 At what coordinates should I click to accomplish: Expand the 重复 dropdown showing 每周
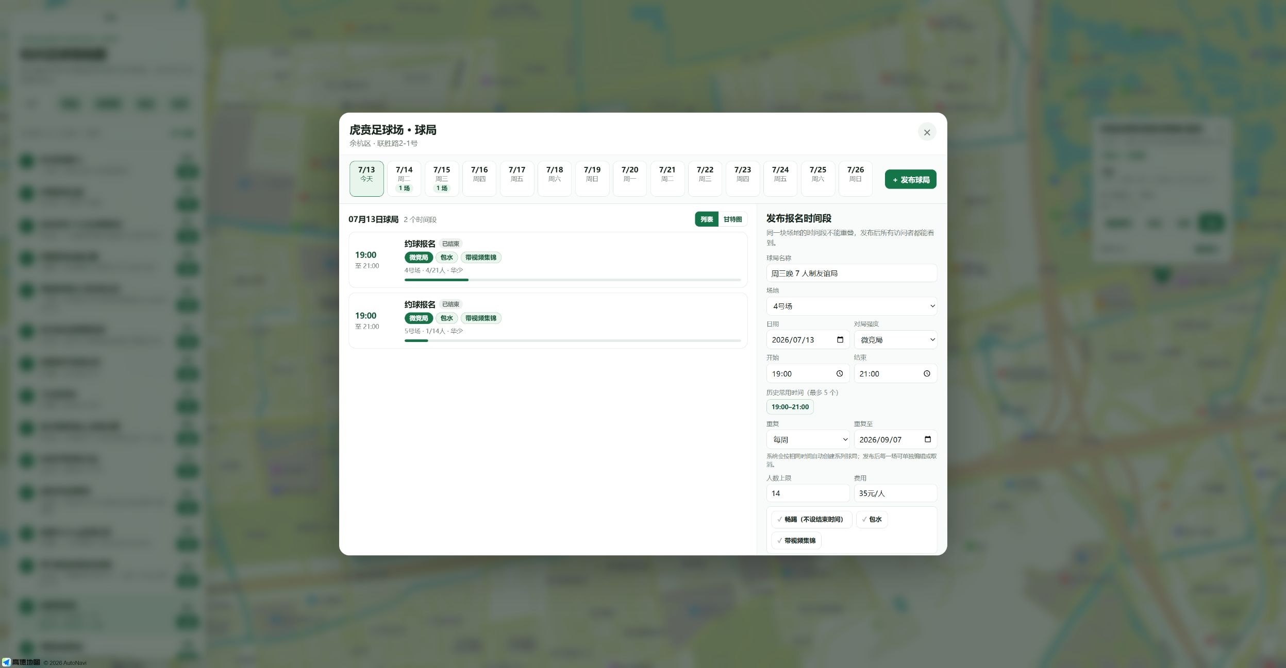[x=808, y=439]
